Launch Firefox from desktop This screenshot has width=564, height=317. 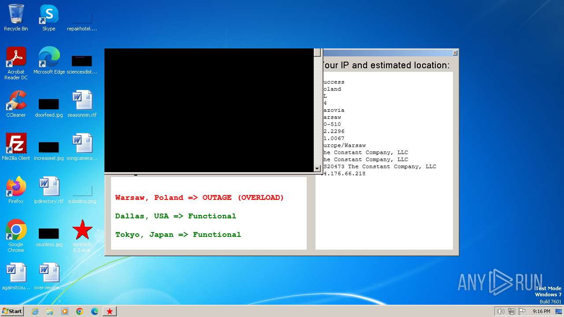pos(16,190)
